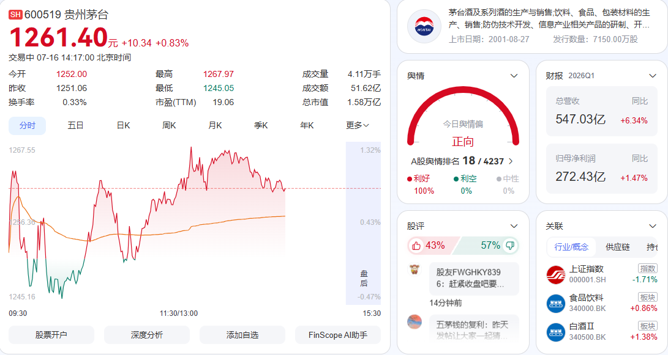Open 白酒Ⅱ 340500.BK link
Screen dimensions: 668x355
[x=601, y=332]
